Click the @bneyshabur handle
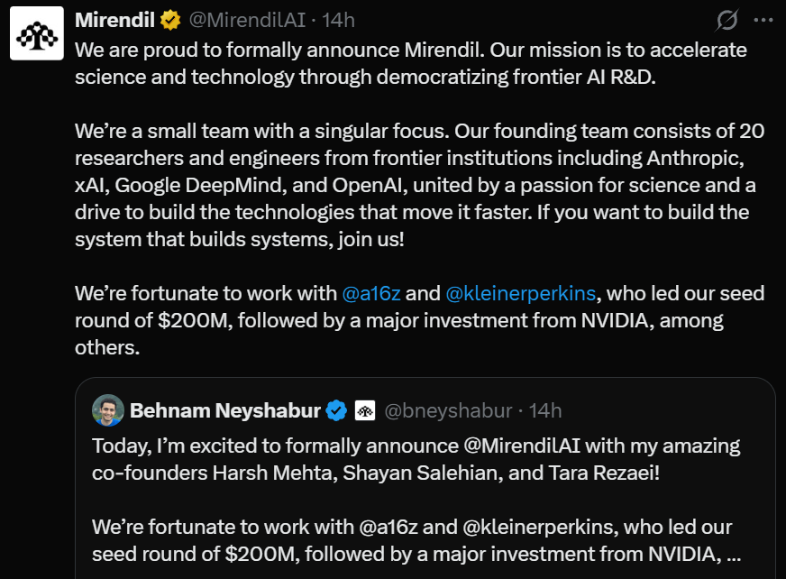 [448, 411]
